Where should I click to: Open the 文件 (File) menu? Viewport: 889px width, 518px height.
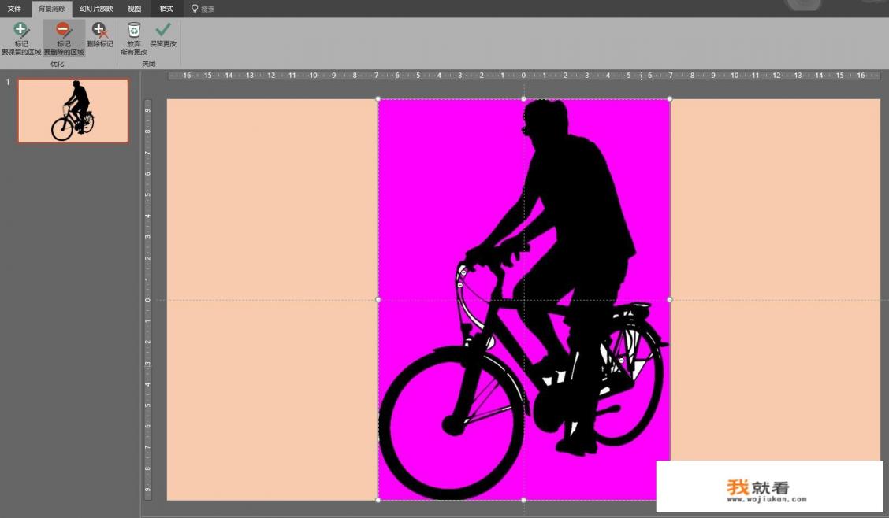(14, 9)
